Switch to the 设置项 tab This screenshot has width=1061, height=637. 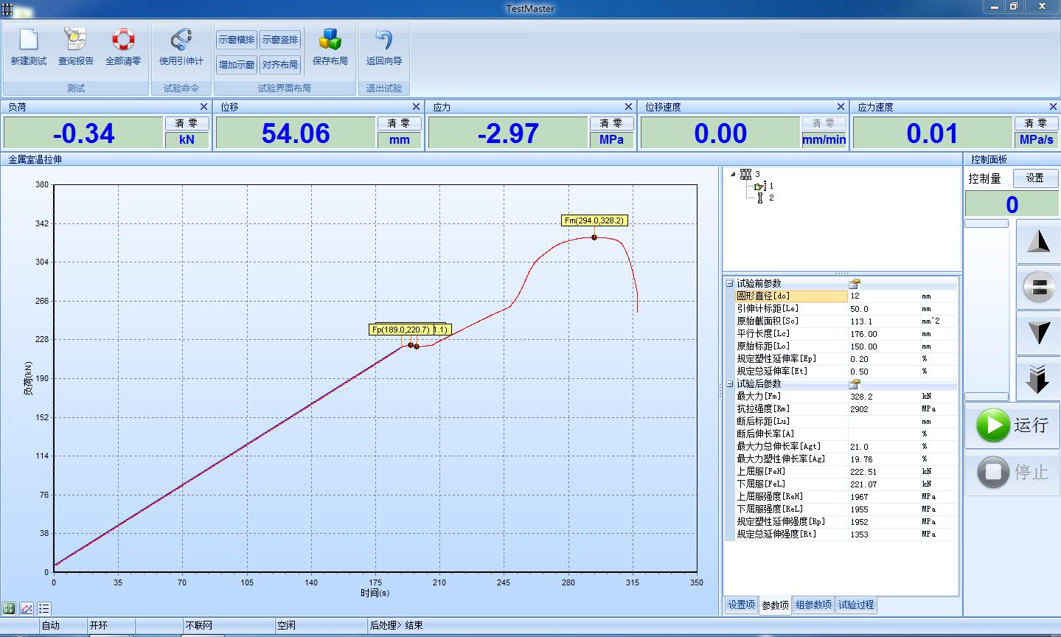pos(741,605)
